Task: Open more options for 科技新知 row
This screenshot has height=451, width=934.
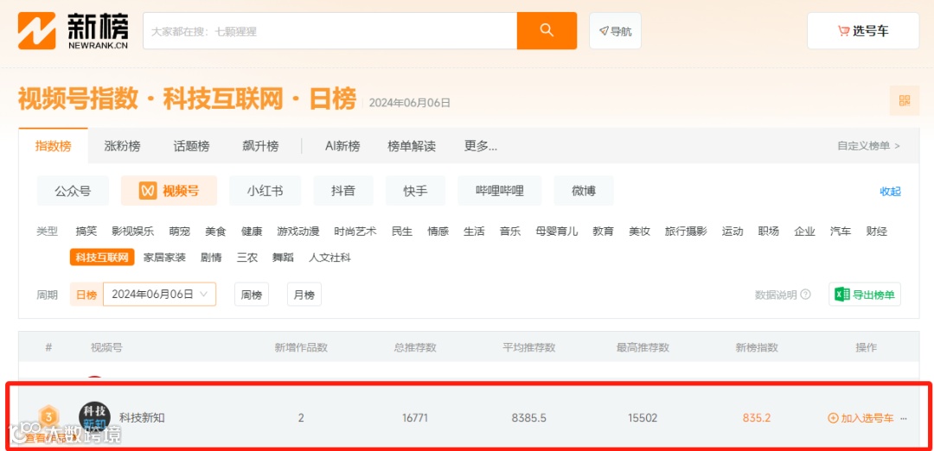Action: pyautogui.click(x=904, y=418)
